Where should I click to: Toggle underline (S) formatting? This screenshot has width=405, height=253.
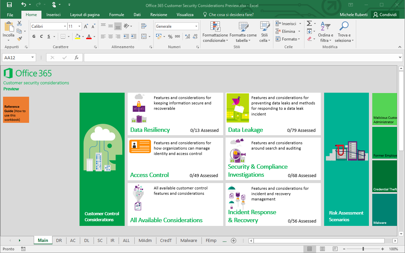[49, 36]
